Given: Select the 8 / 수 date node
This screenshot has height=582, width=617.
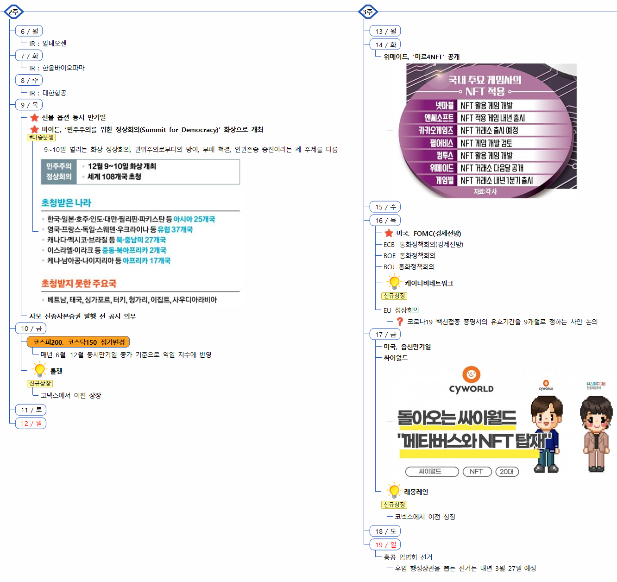Looking at the screenshot, I should pos(29,80).
